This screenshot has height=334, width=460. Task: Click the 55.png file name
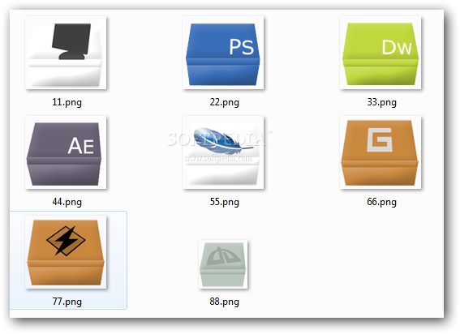pos(225,202)
